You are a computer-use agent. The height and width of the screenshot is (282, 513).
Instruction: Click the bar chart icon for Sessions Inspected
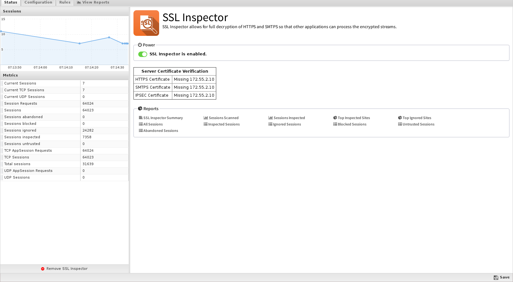[x=270, y=118]
